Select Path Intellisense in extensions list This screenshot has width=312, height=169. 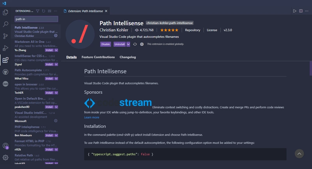(36, 32)
